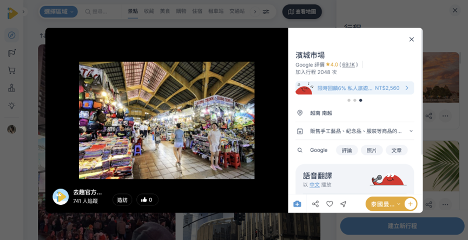Viewport: 468px width, 240px height.
Task: Change the 中文 playback language link
Action: pyautogui.click(x=314, y=185)
